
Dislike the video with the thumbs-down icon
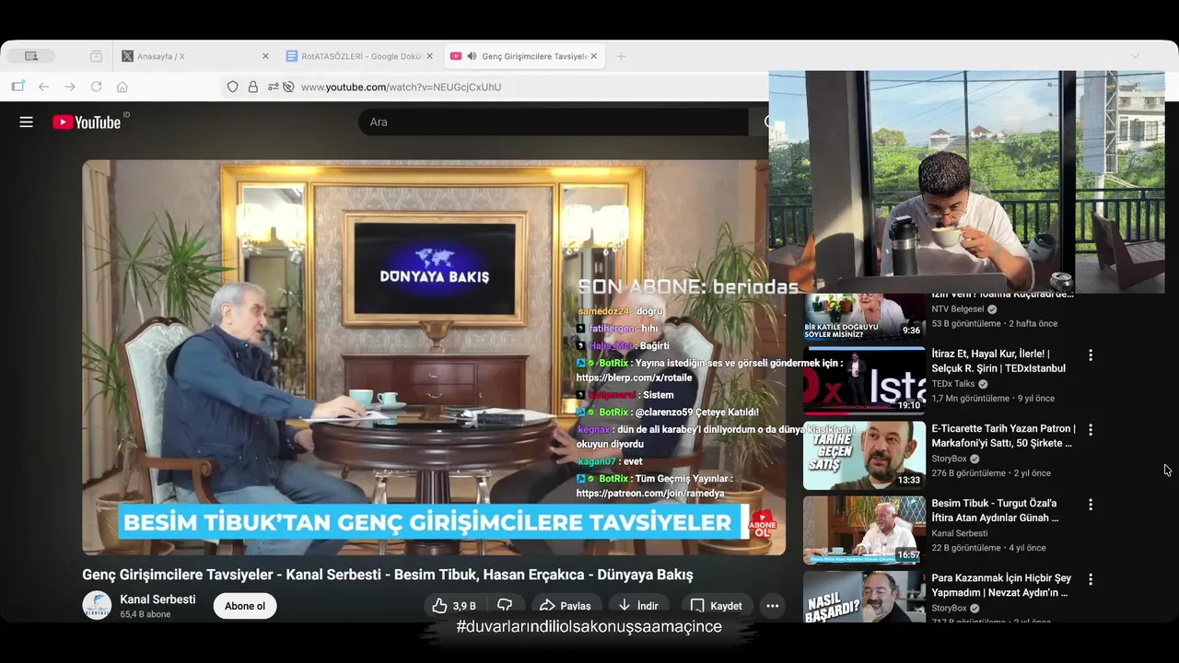click(x=505, y=606)
